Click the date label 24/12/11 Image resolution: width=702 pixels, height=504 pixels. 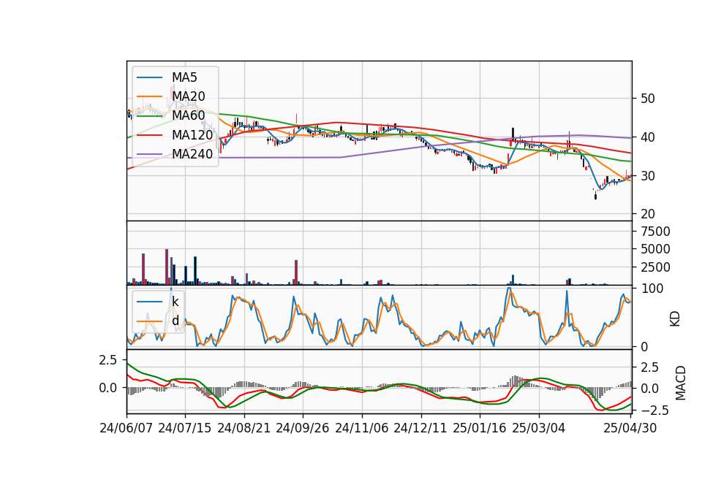tap(420, 429)
